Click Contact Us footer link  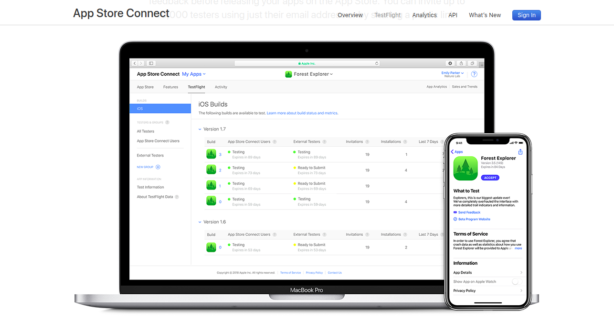(x=335, y=273)
